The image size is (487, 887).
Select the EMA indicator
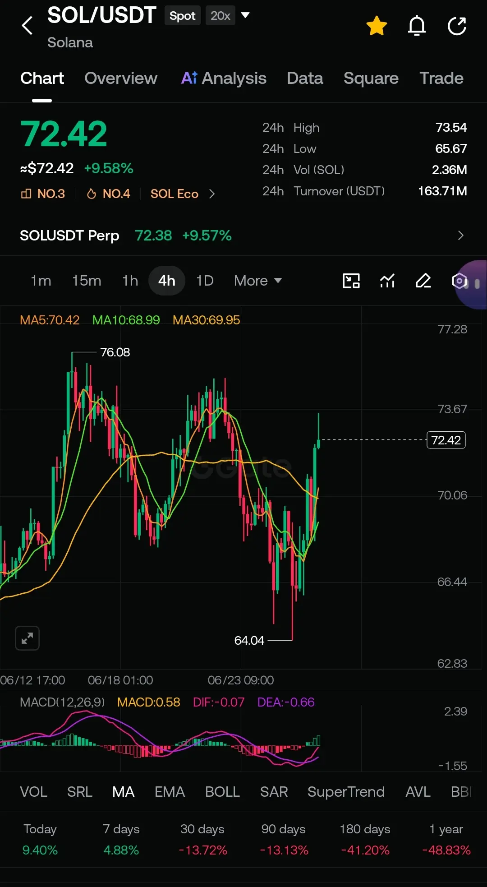[170, 792]
